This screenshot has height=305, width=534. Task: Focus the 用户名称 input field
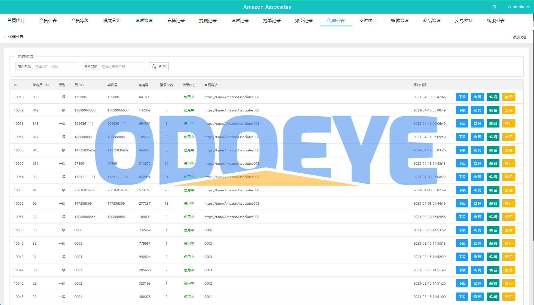pyautogui.click(x=56, y=67)
